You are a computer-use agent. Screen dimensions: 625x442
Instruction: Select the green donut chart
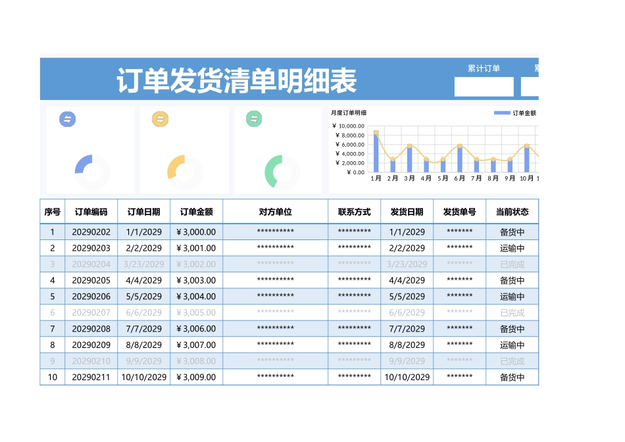(282, 172)
